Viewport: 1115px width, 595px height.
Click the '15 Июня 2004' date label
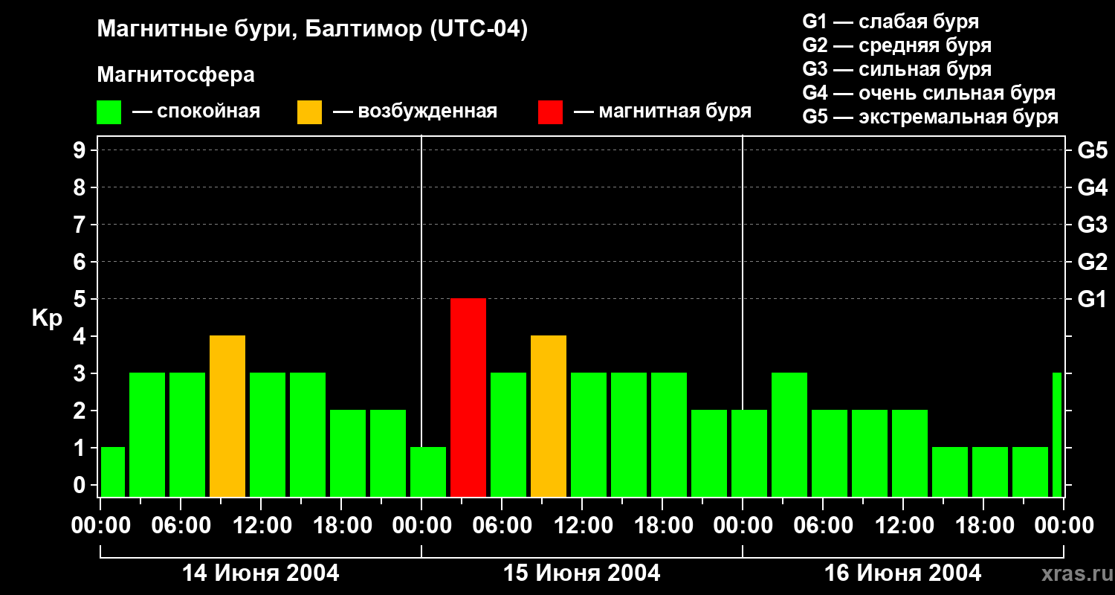(x=582, y=573)
